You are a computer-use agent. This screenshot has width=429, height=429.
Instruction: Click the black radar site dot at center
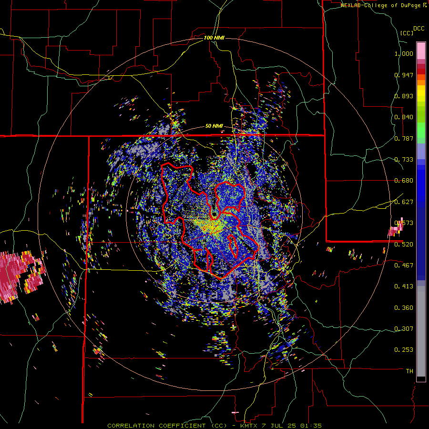click(214, 214)
